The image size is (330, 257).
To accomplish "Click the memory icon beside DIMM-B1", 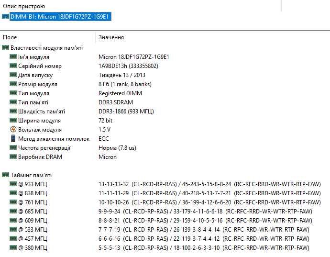I will [x=5, y=16].
